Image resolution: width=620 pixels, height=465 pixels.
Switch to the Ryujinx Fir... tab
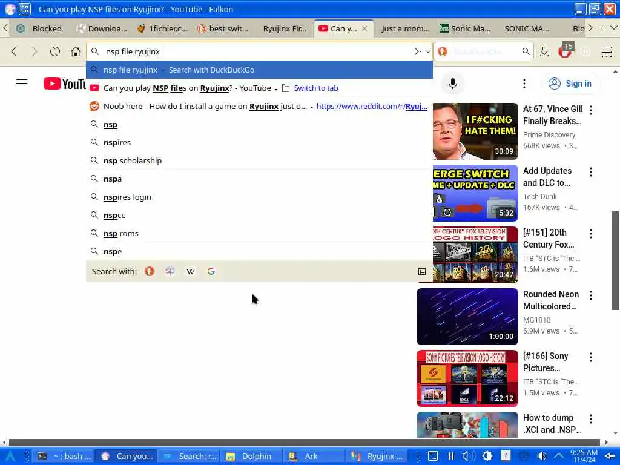pos(285,28)
